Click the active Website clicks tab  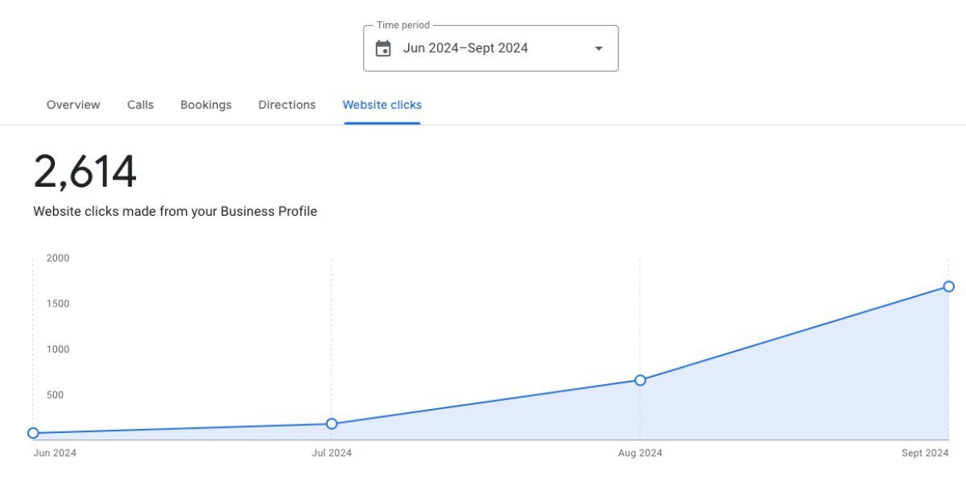coord(382,105)
